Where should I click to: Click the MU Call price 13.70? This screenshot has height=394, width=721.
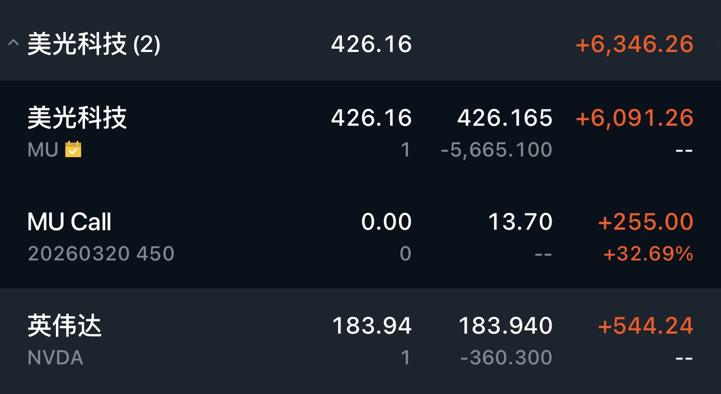coord(520,222)
